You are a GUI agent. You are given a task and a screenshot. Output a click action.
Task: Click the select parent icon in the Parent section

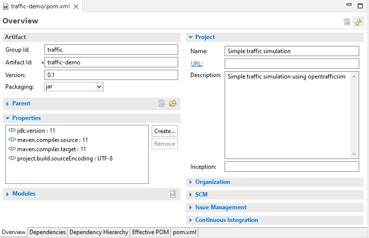point(161,103)
